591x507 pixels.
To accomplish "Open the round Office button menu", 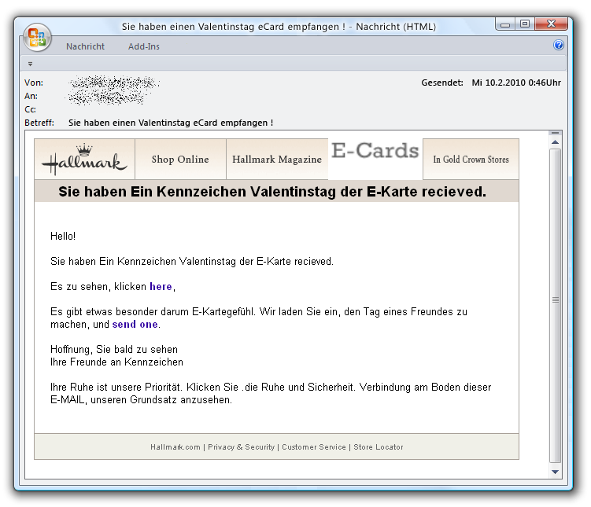I will coord(37,37).
